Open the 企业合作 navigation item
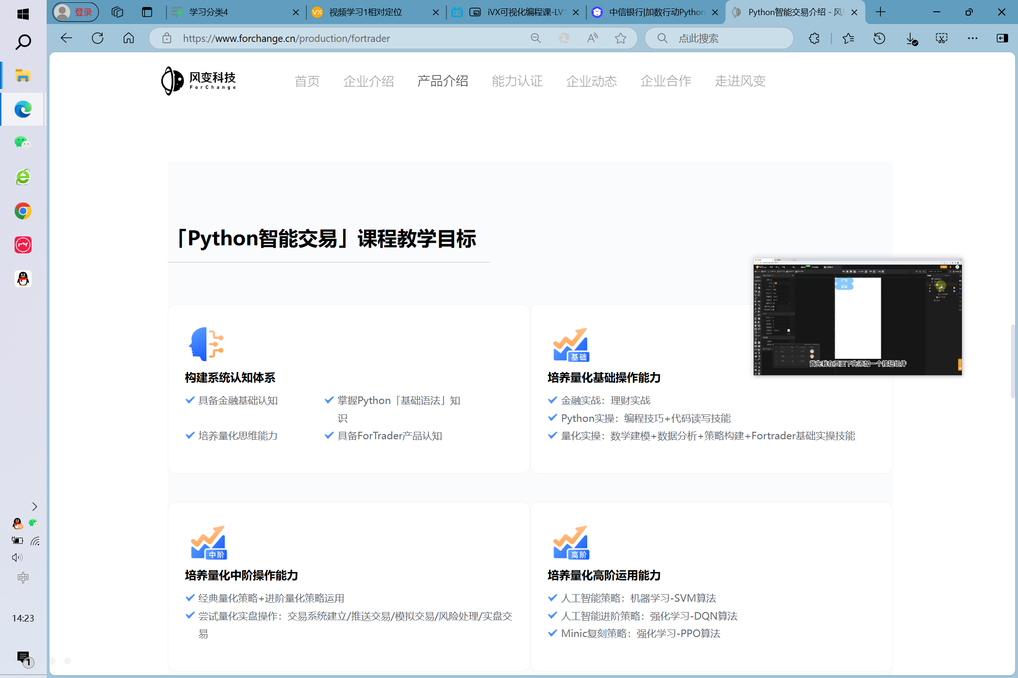1018x678 pixels. click(665, 81)
